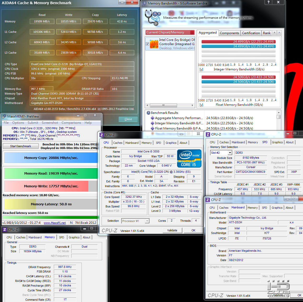This screenshot has width=303, height=302.
Task: Click the Integer Memory Bandwidth diamond icon
Action: (153, 123)
